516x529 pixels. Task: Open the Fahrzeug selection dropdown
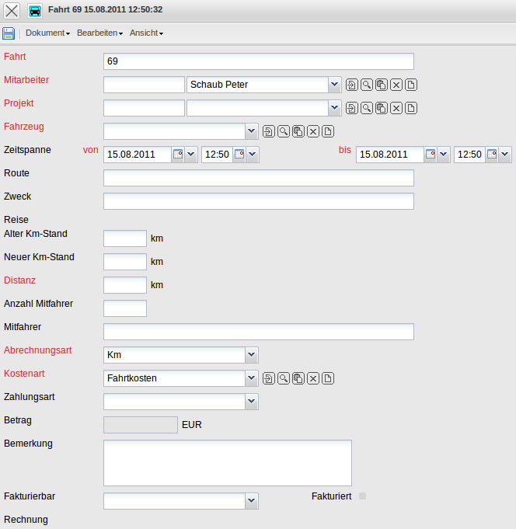tap(251, 131)
